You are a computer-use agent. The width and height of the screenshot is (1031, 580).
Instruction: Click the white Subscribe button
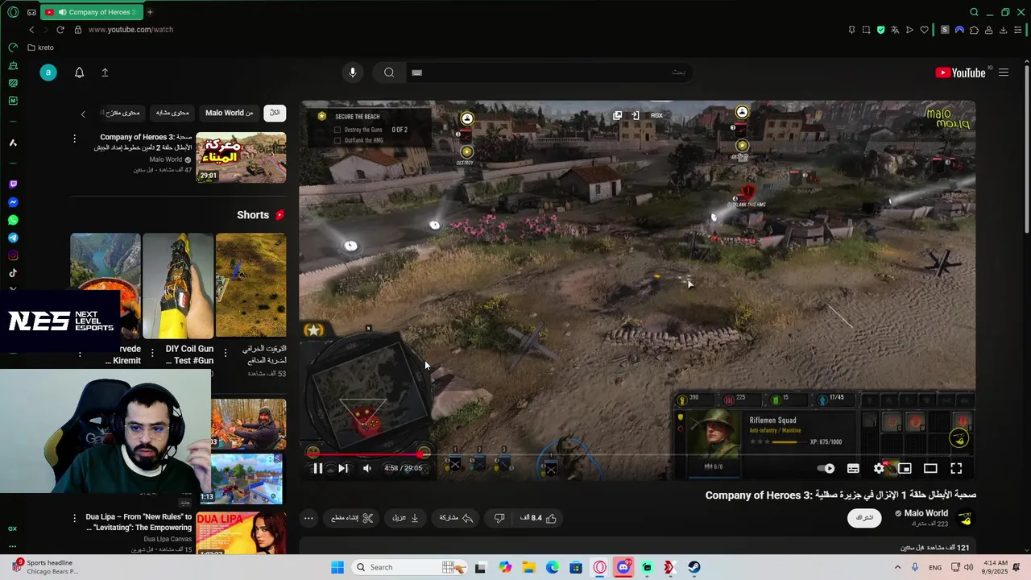pos(864,518)
